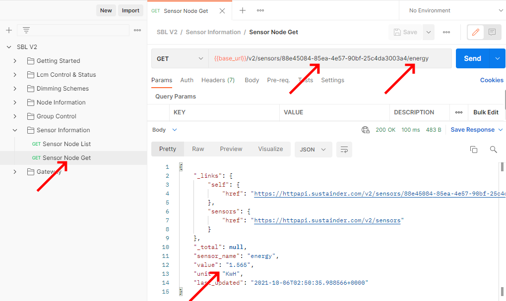
Task: Expand the Getting Started folder
Action: coord(15,61)
